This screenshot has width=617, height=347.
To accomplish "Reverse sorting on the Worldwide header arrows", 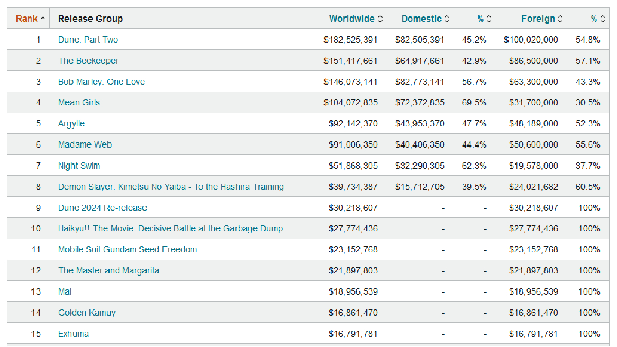I will click(379, 19).
